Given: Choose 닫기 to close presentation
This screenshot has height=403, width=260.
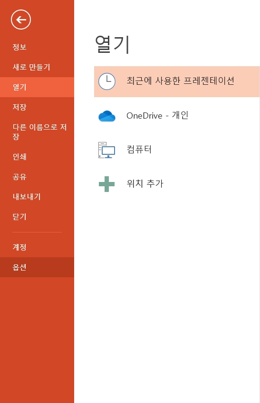Looking at the screenshot, I should click(37, 217).
